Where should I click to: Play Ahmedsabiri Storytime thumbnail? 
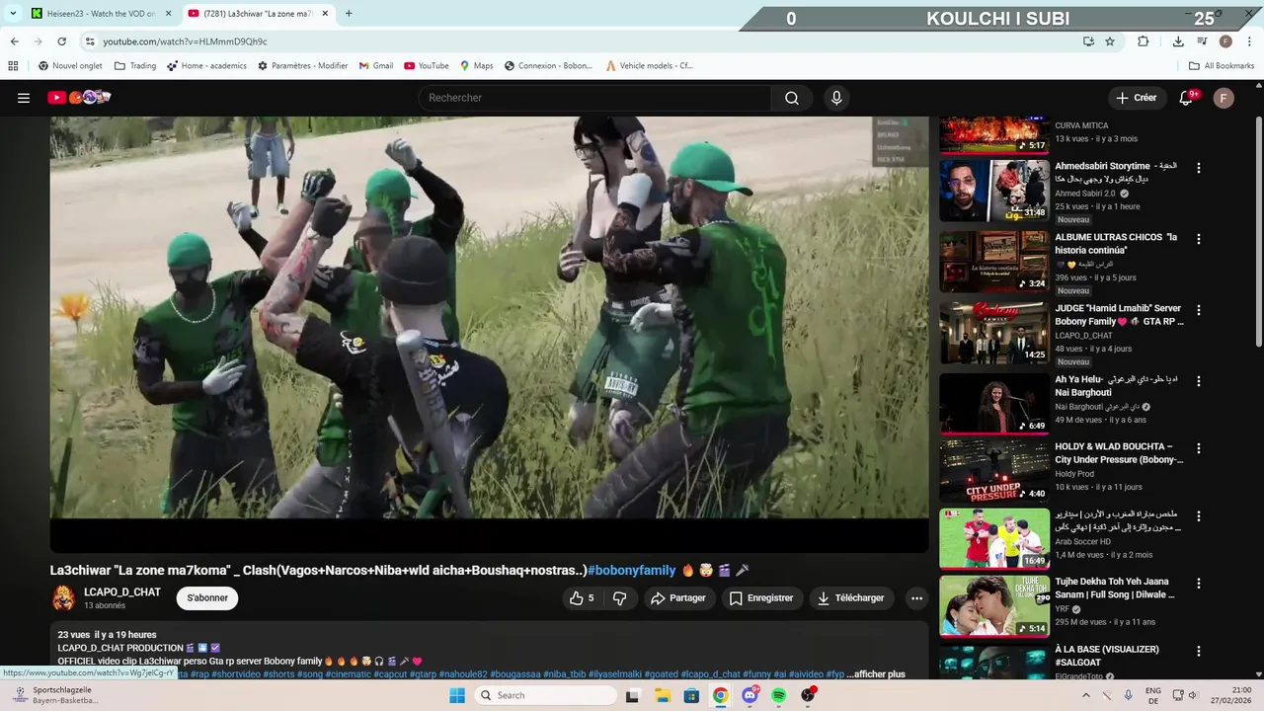point(993,191)
